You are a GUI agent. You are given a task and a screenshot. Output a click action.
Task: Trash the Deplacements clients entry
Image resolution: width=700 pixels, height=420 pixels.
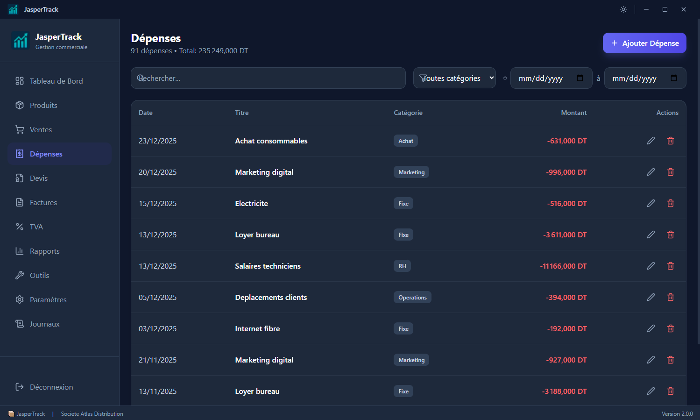coord(670,297)
